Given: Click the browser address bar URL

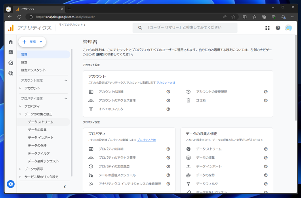Looking at the screenshot, I should [65, 17].
